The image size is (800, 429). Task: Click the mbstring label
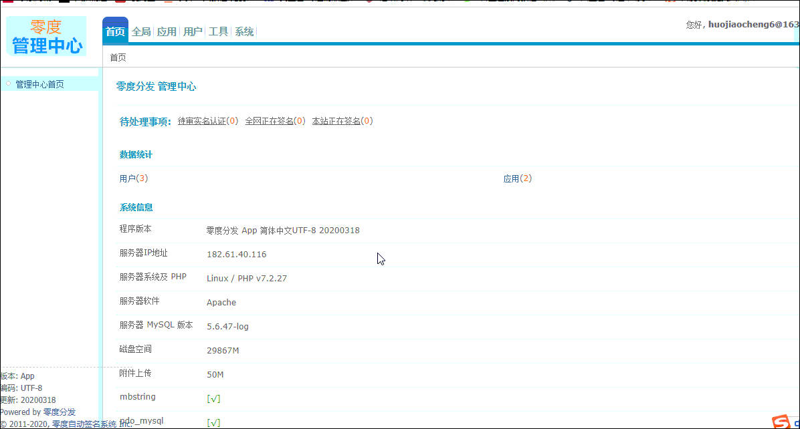pos(138,396)
